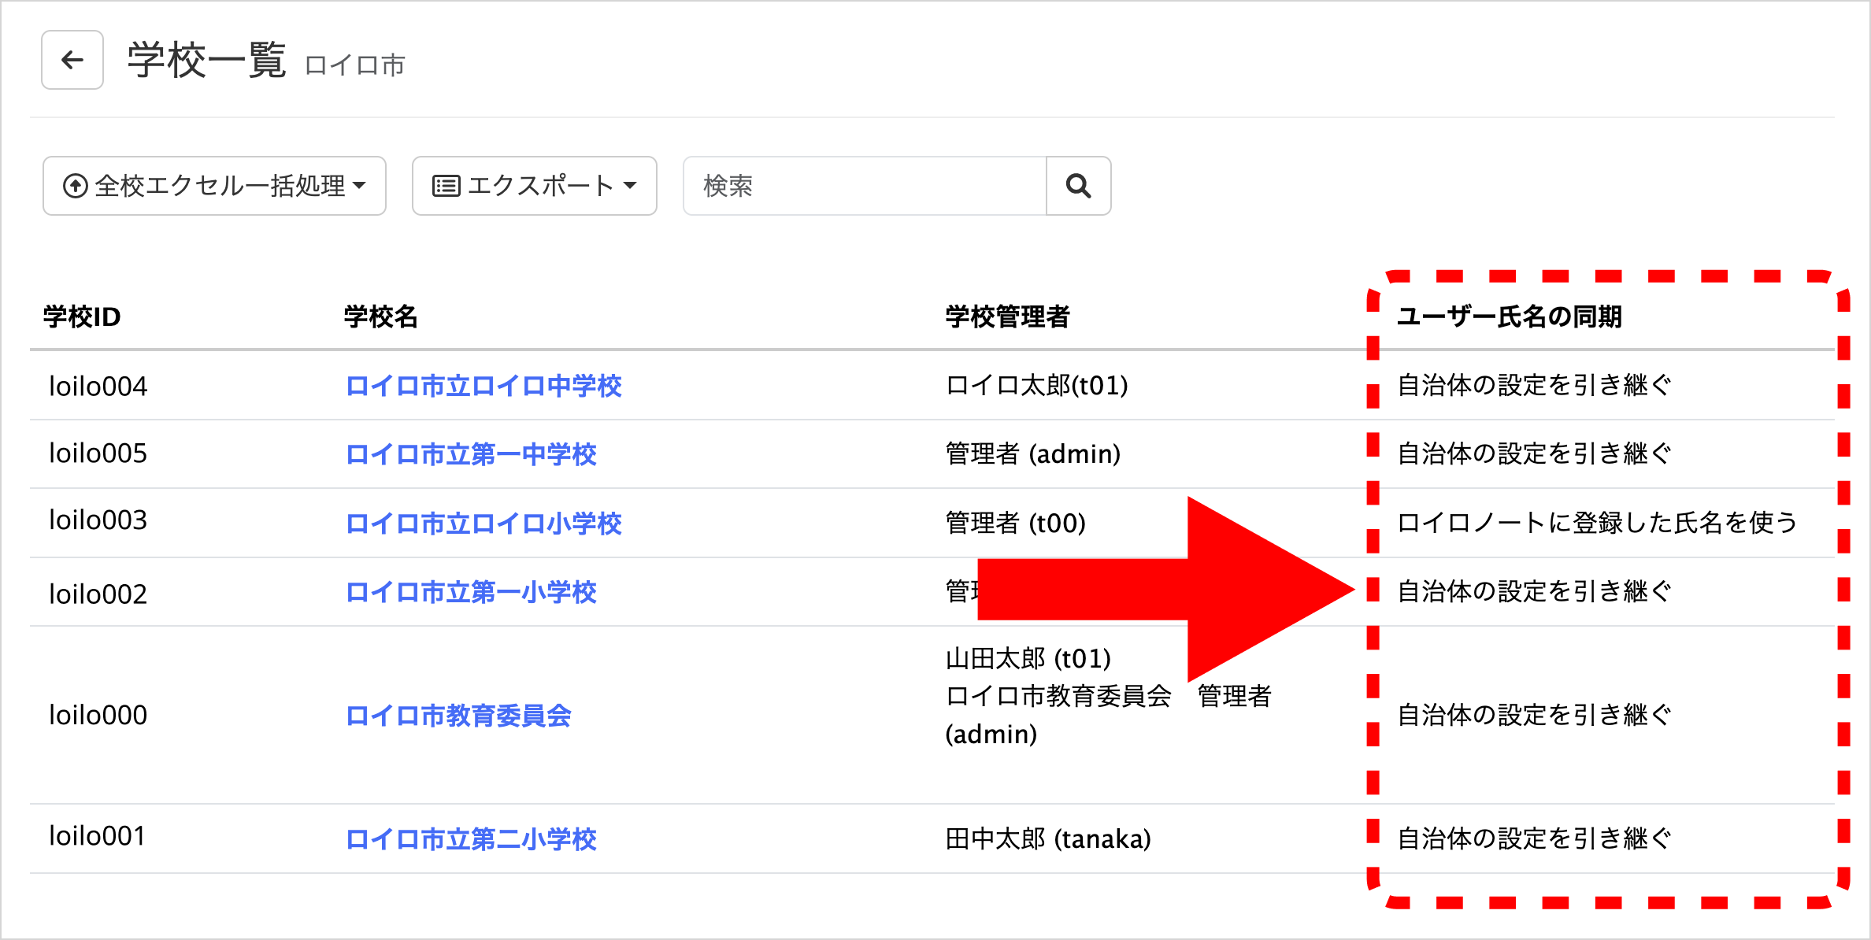The width and height of the screenshot is (1871, 940).
Task: Open ロイロ市教育委員会 link
Action: click(458, 715)
